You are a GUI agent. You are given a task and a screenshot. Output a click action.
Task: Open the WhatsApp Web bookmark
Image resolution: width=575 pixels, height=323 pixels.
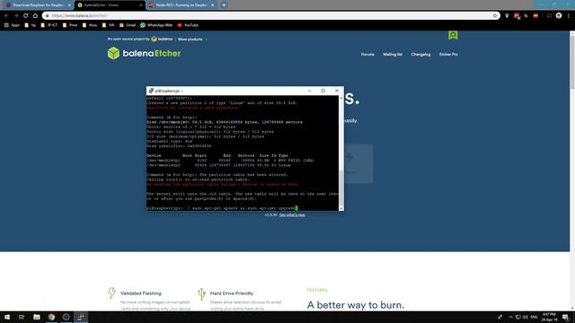(x=156, y=25)
